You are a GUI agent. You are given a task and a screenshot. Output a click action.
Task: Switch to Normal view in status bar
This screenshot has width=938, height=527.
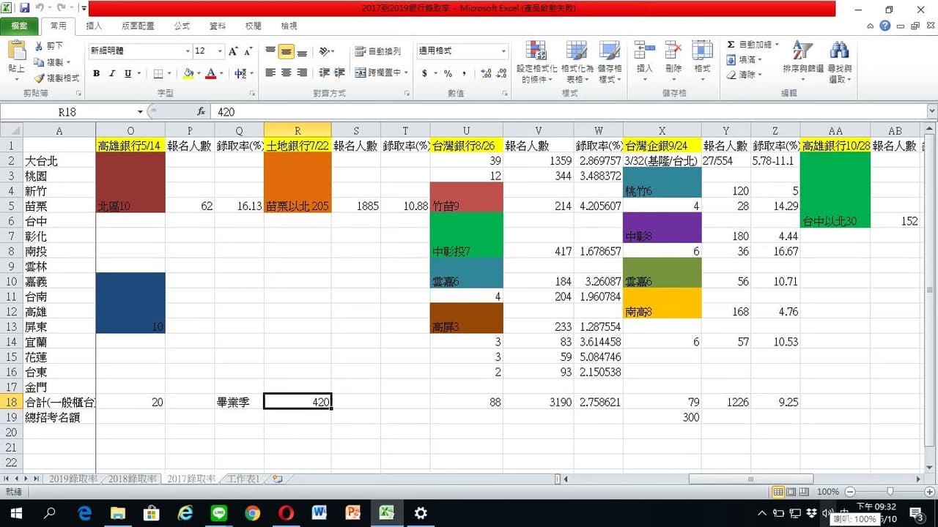click(779, 492)
